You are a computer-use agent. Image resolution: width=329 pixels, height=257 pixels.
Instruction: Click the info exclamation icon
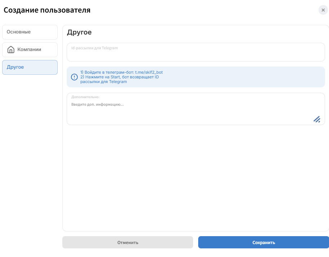(74, 77)
